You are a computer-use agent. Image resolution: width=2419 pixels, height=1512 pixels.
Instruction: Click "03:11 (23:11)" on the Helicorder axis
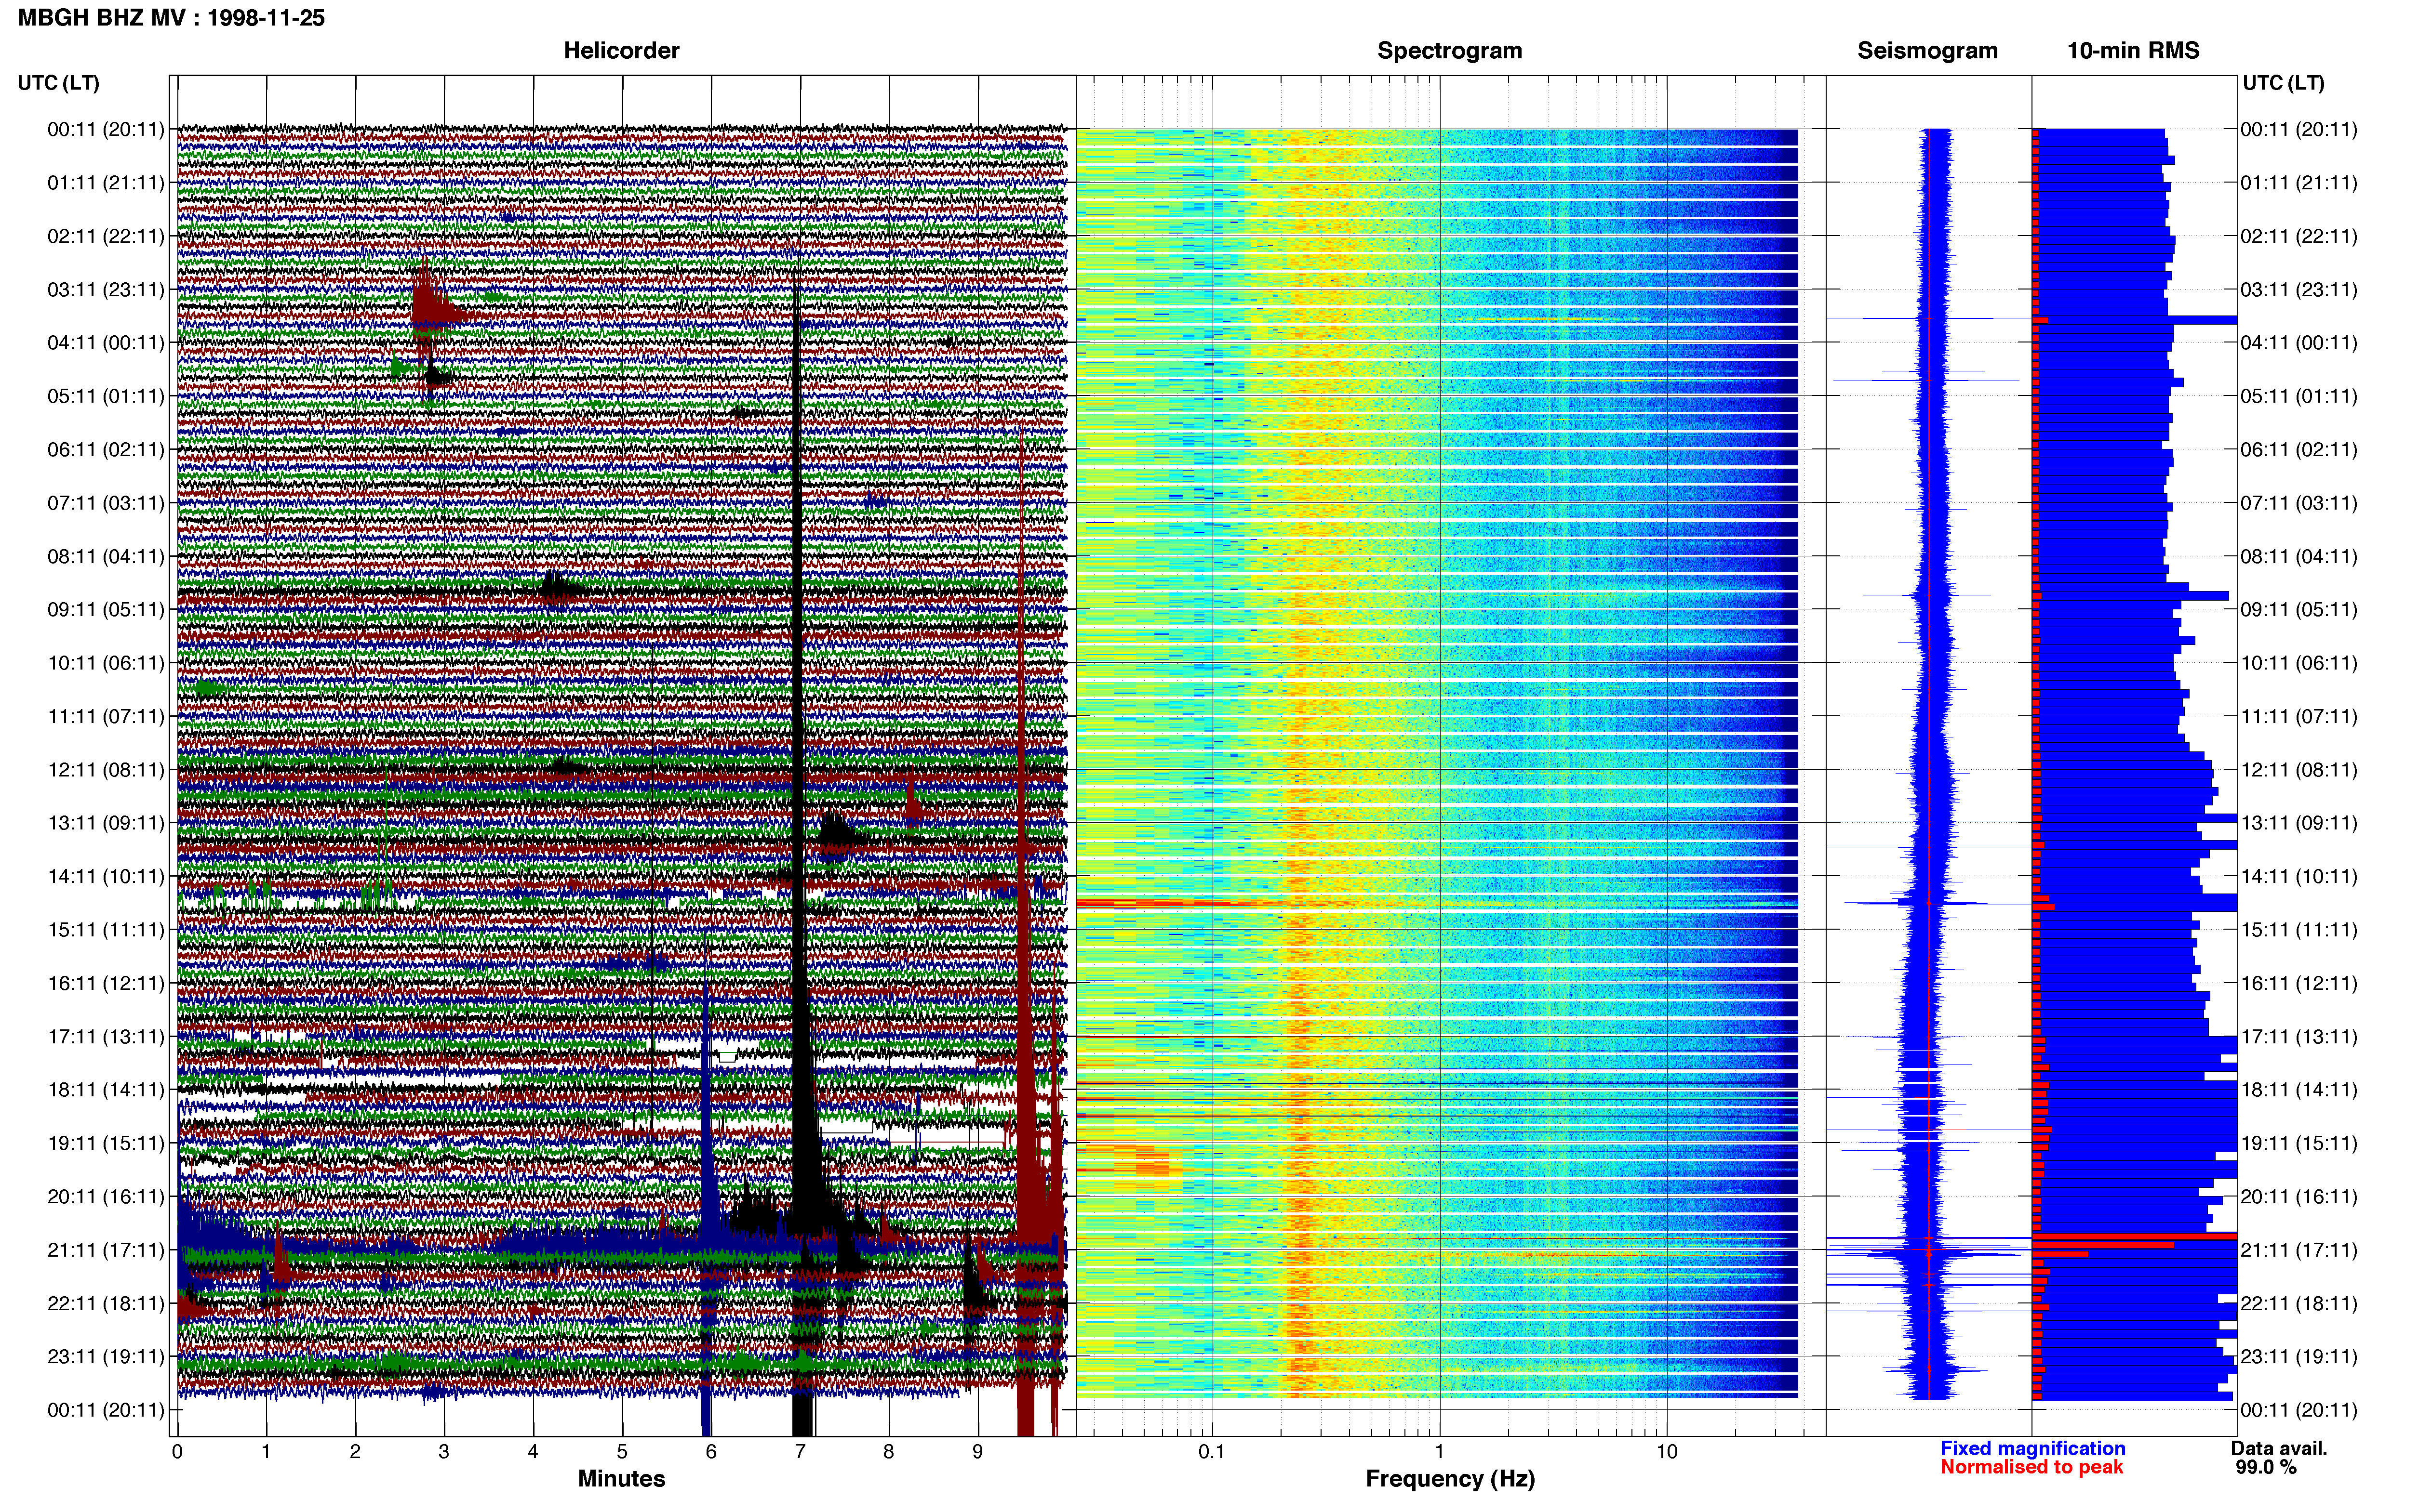[106, 289]
